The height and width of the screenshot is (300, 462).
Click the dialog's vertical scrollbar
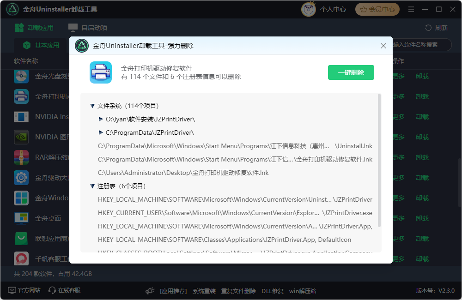pyautogui.click(x=379, y=161)
